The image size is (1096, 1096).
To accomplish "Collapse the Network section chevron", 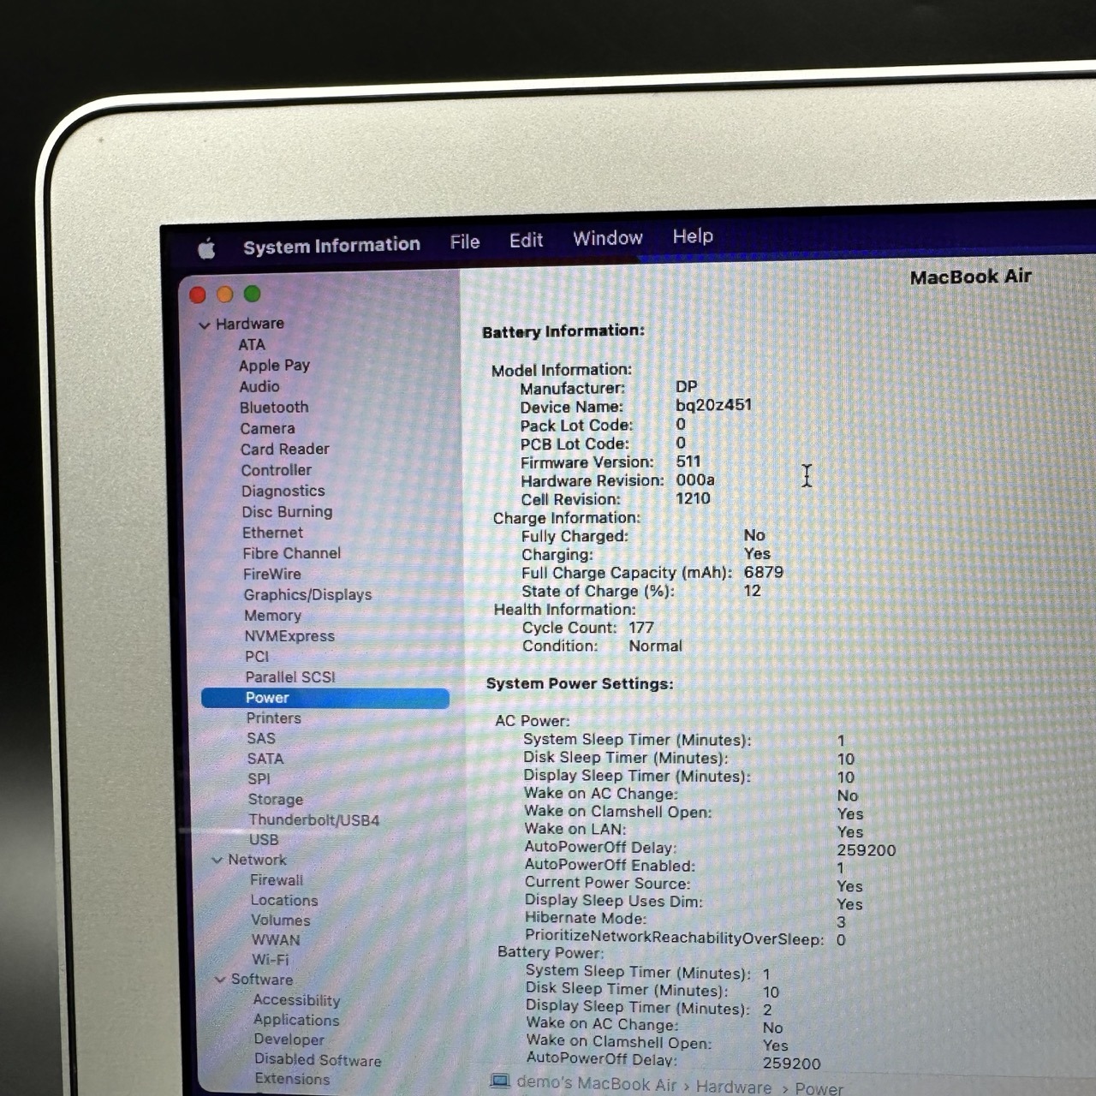I will coord(217,861).
